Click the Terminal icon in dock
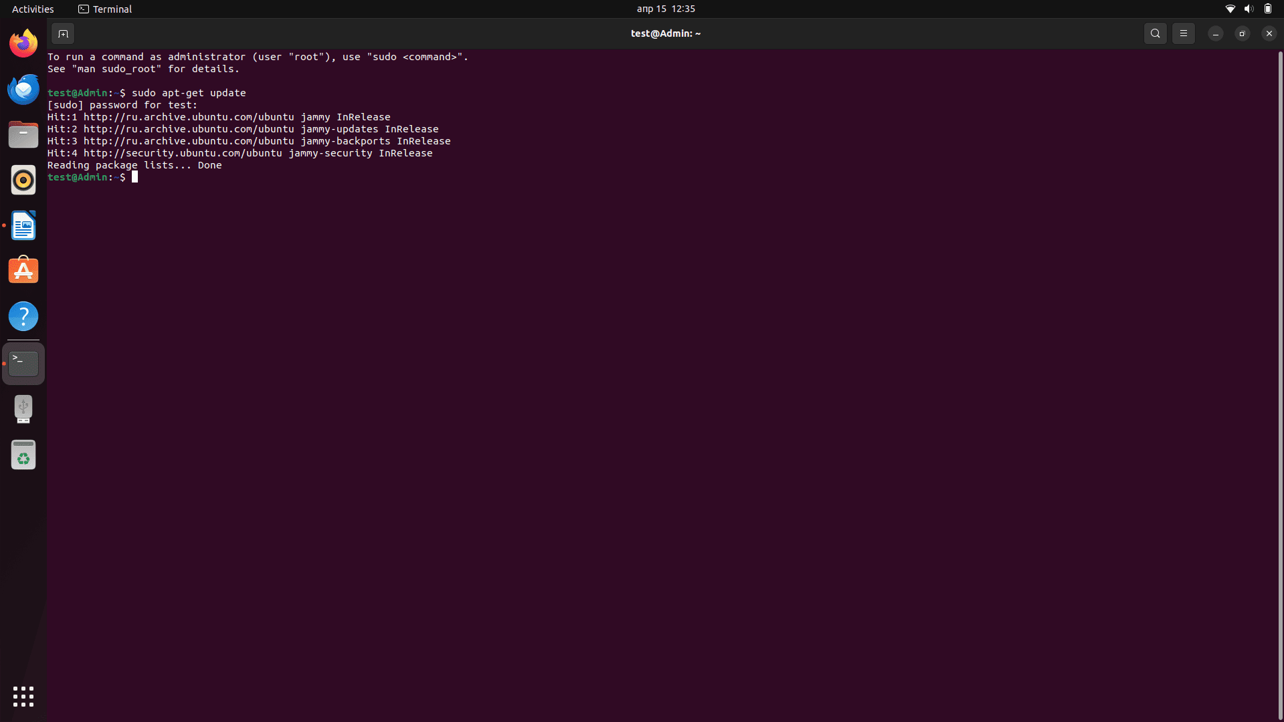 (23, 363)
